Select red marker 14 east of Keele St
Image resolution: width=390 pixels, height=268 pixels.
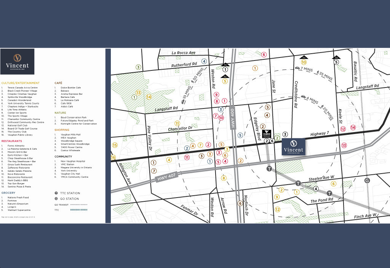[353, 128]
